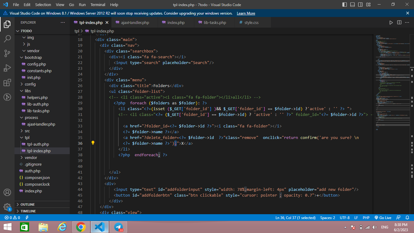
Task: Collapse the tpl folder
Action: (43, 137)
